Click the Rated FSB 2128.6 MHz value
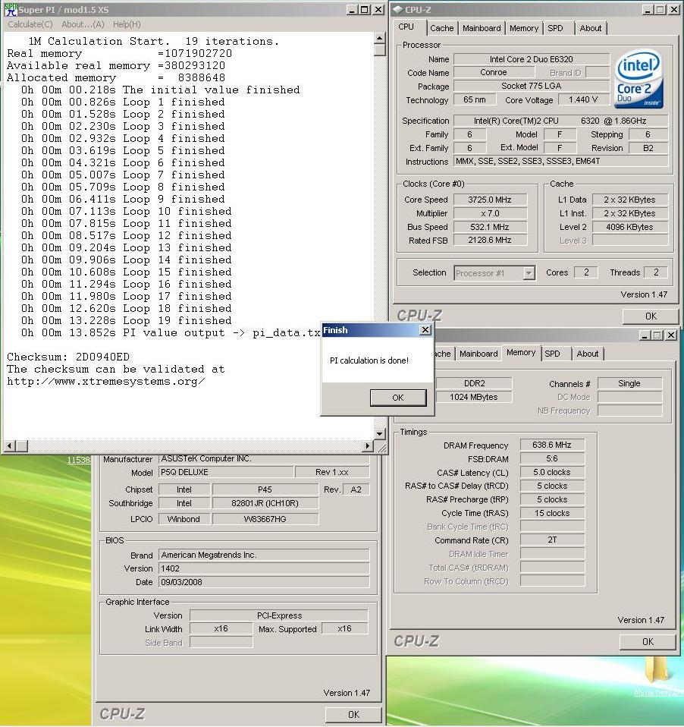The width and height of the screenshot is (684, 727). tap(490, 240)
